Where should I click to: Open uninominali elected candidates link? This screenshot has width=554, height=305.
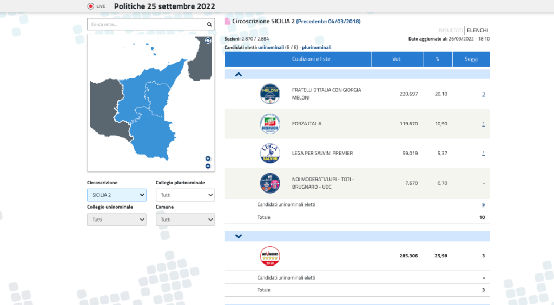click(x=271, y=47)
